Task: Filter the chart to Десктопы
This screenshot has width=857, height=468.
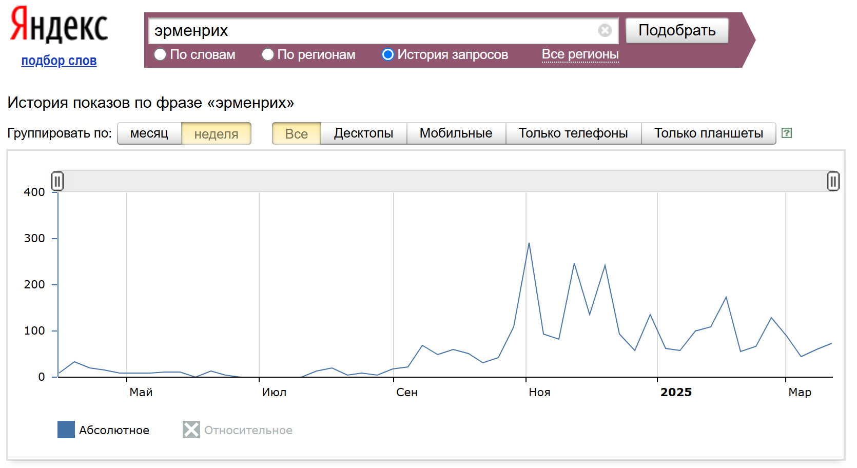Action: coord(363,133)
